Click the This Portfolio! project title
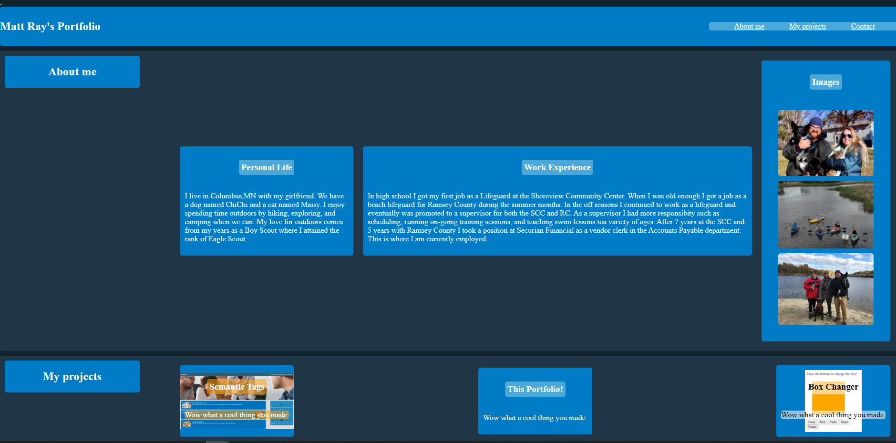 [x=535, y=389]
